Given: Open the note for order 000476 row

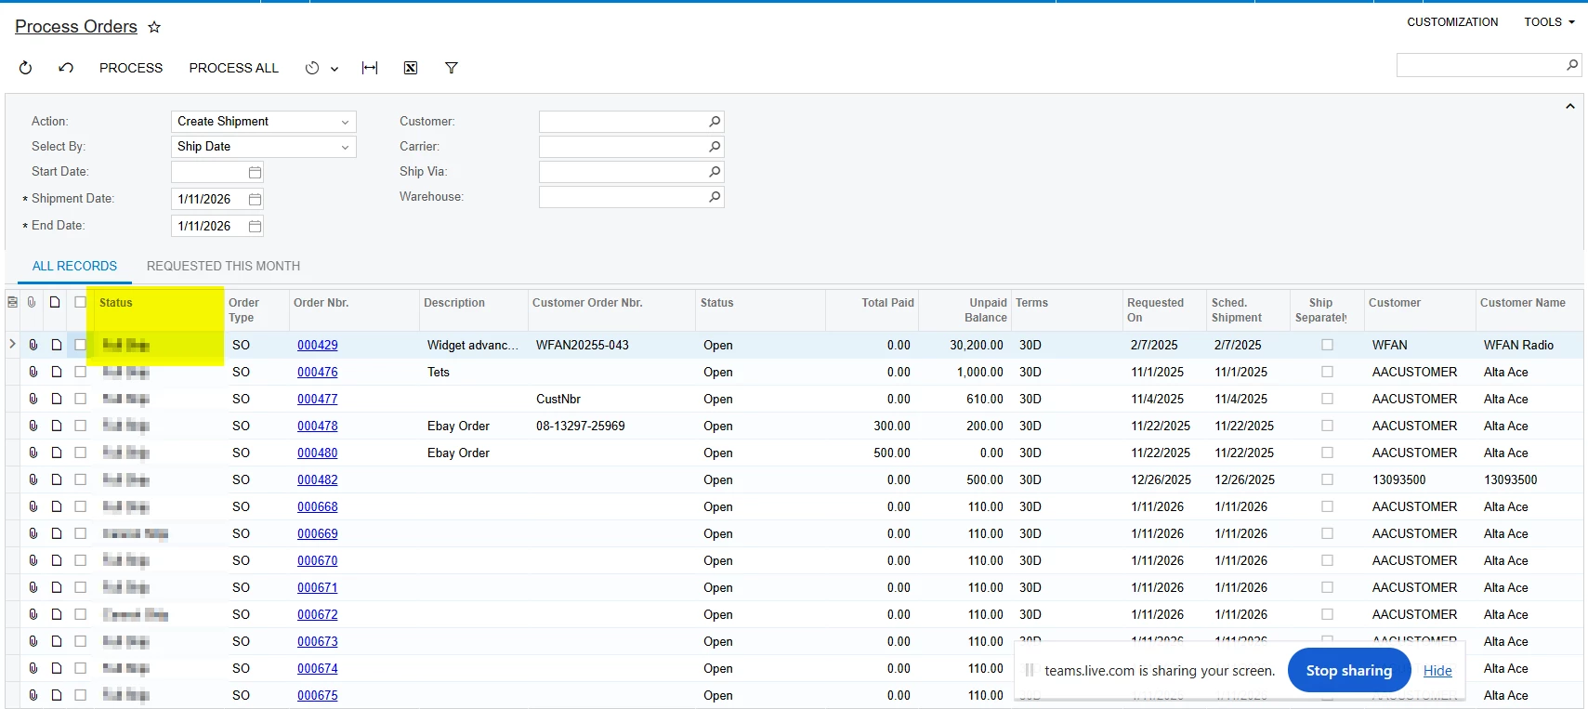Looking at the screenshot, I should (57, 372).
